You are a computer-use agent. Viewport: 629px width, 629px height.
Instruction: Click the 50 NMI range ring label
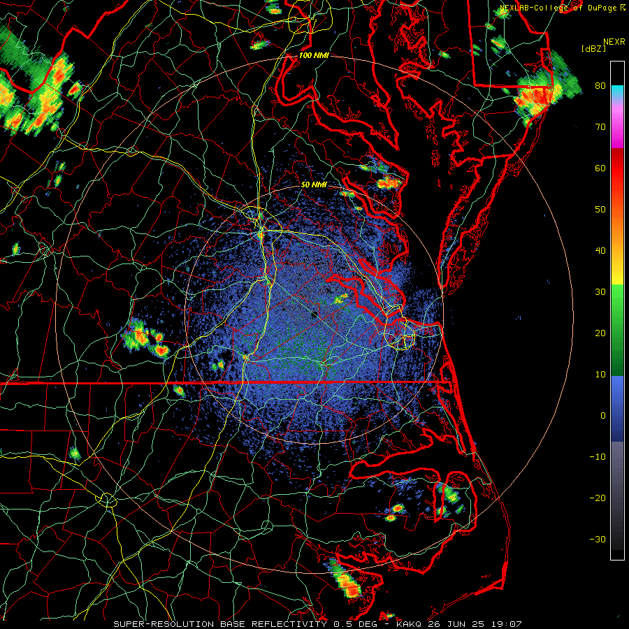tap(314, 185)
